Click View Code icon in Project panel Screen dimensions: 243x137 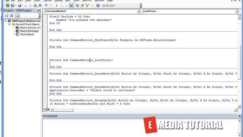tap(7, 16)
